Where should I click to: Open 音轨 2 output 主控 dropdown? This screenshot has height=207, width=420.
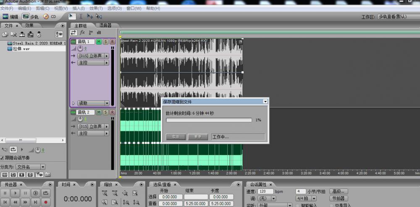click(93, 133)
